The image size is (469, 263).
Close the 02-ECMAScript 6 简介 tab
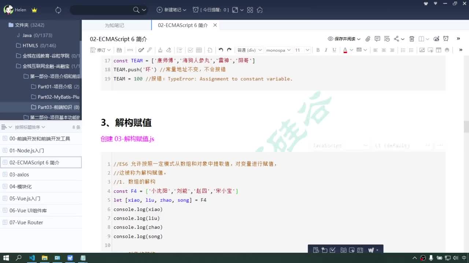click(x=215, y=25)
